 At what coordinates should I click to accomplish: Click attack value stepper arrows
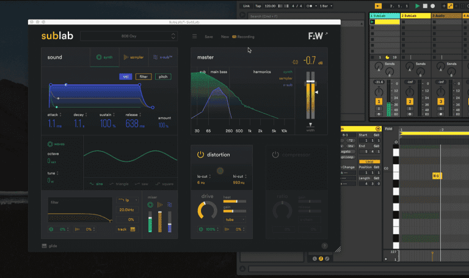click(60, 115)
